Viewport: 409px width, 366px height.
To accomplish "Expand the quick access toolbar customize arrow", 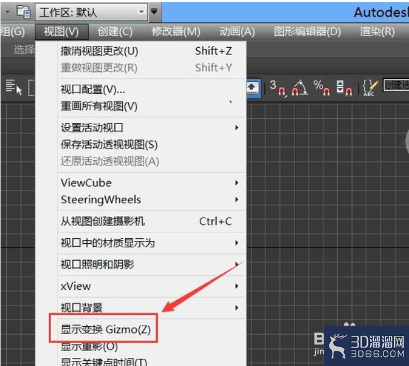I will [x=154, y=11].
